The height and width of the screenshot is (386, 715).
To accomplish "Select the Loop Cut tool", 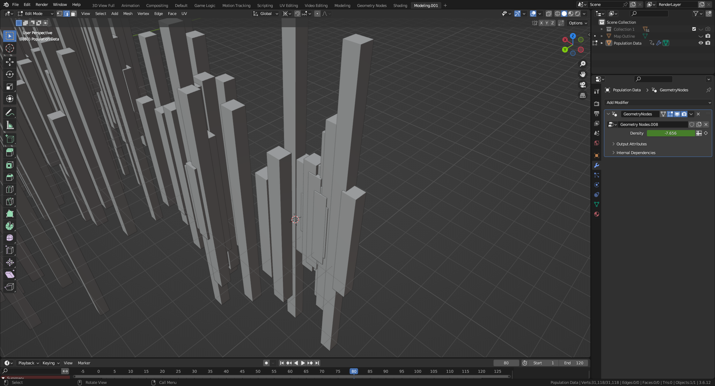I will pyautogui.click(x=10, y=189).
